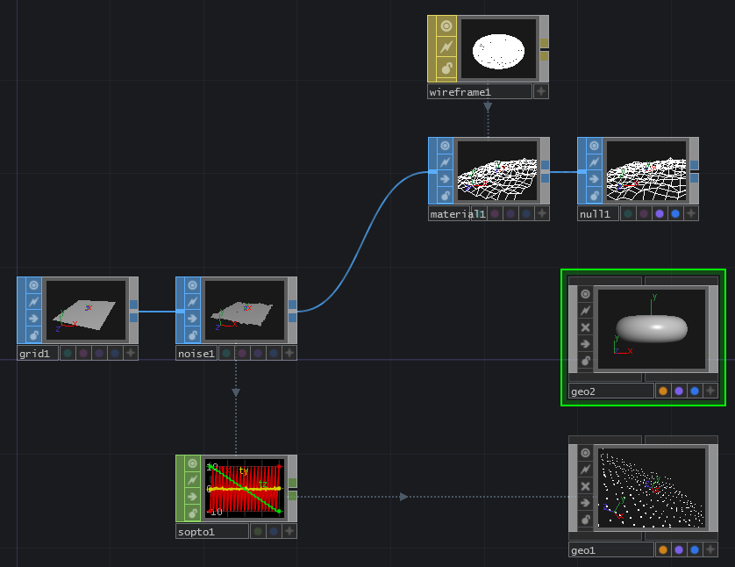735x567 pixels.
Task: Click the lock flag on null1 node
Action: pyautogui.click(x=594, y=196)
